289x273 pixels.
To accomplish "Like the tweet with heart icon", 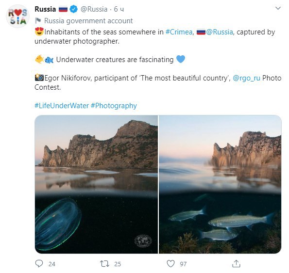I will click(x=170, y=264).
